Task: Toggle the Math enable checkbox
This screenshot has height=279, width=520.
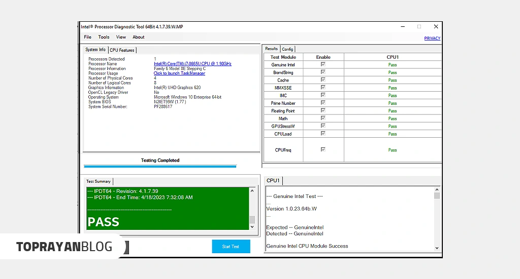Action: click(x=323, y=118)
